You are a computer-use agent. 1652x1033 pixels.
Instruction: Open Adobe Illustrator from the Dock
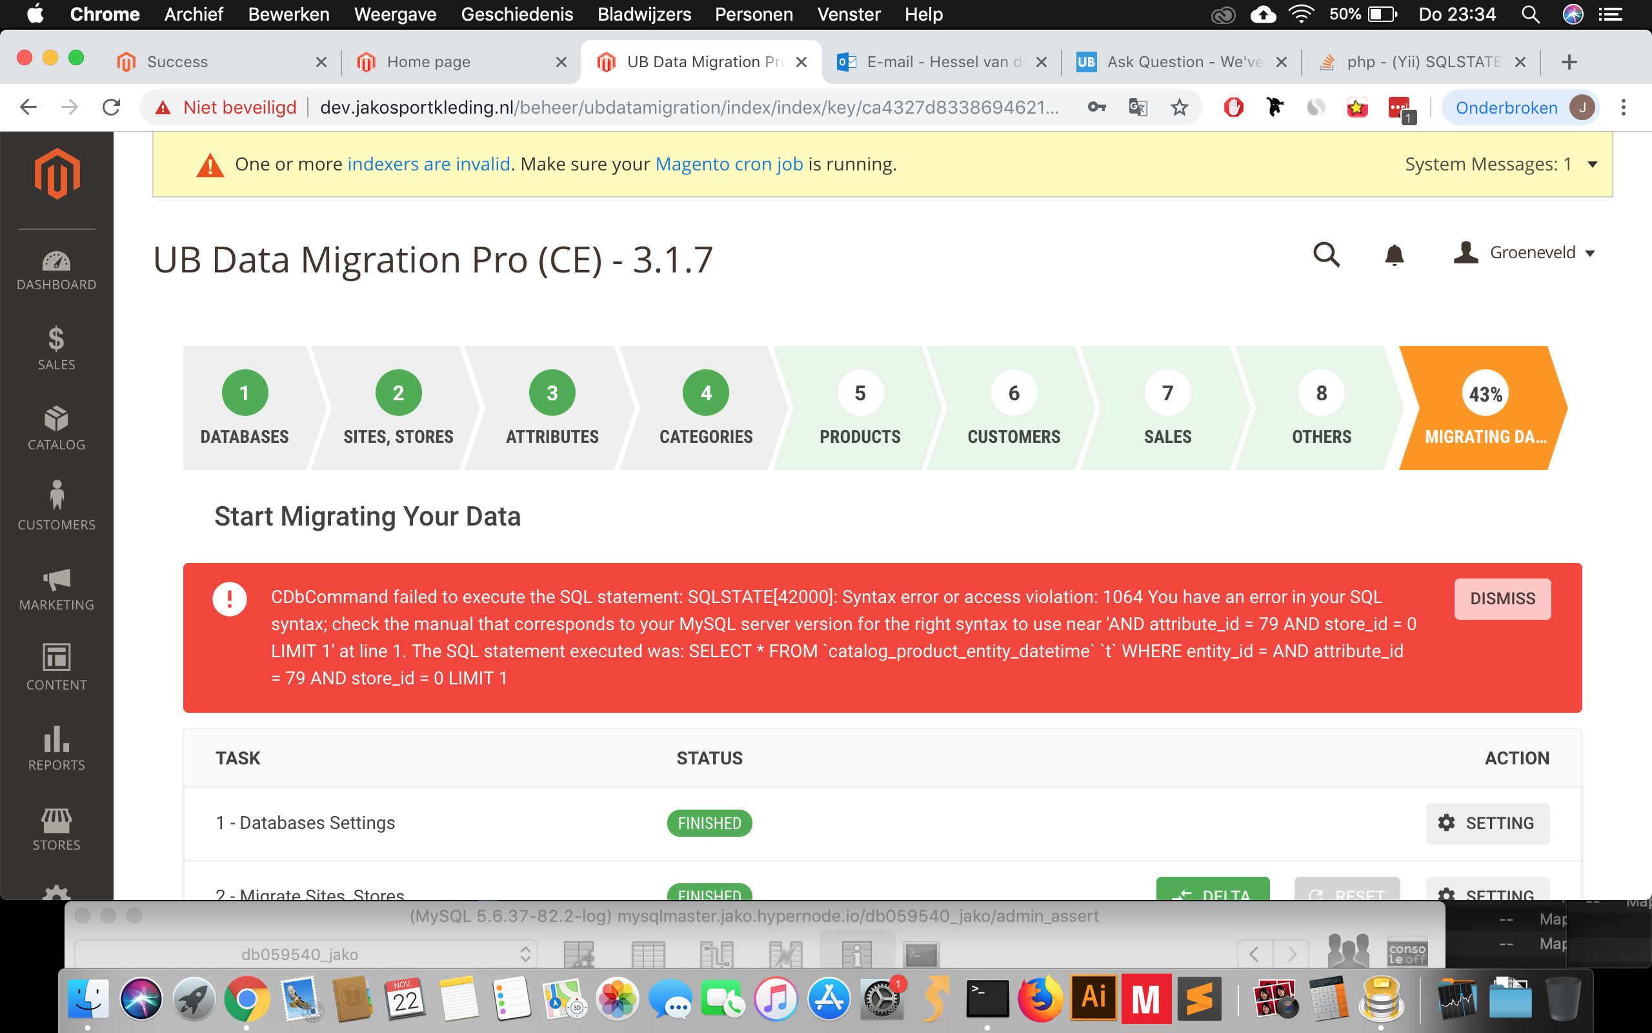[x=1094, y=997]
